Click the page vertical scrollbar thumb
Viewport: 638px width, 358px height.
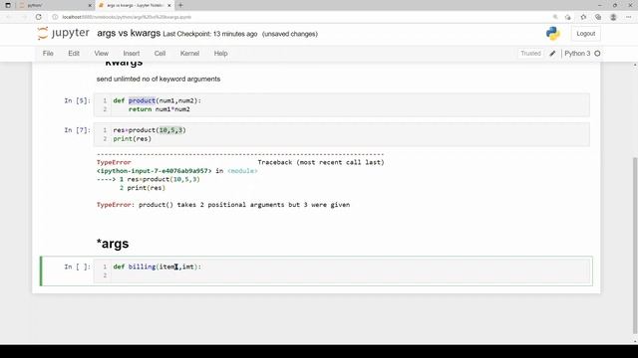pos(635,246)
